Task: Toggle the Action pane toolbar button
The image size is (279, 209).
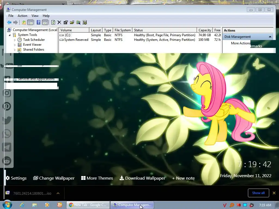Action: click(x=45, y=22)
